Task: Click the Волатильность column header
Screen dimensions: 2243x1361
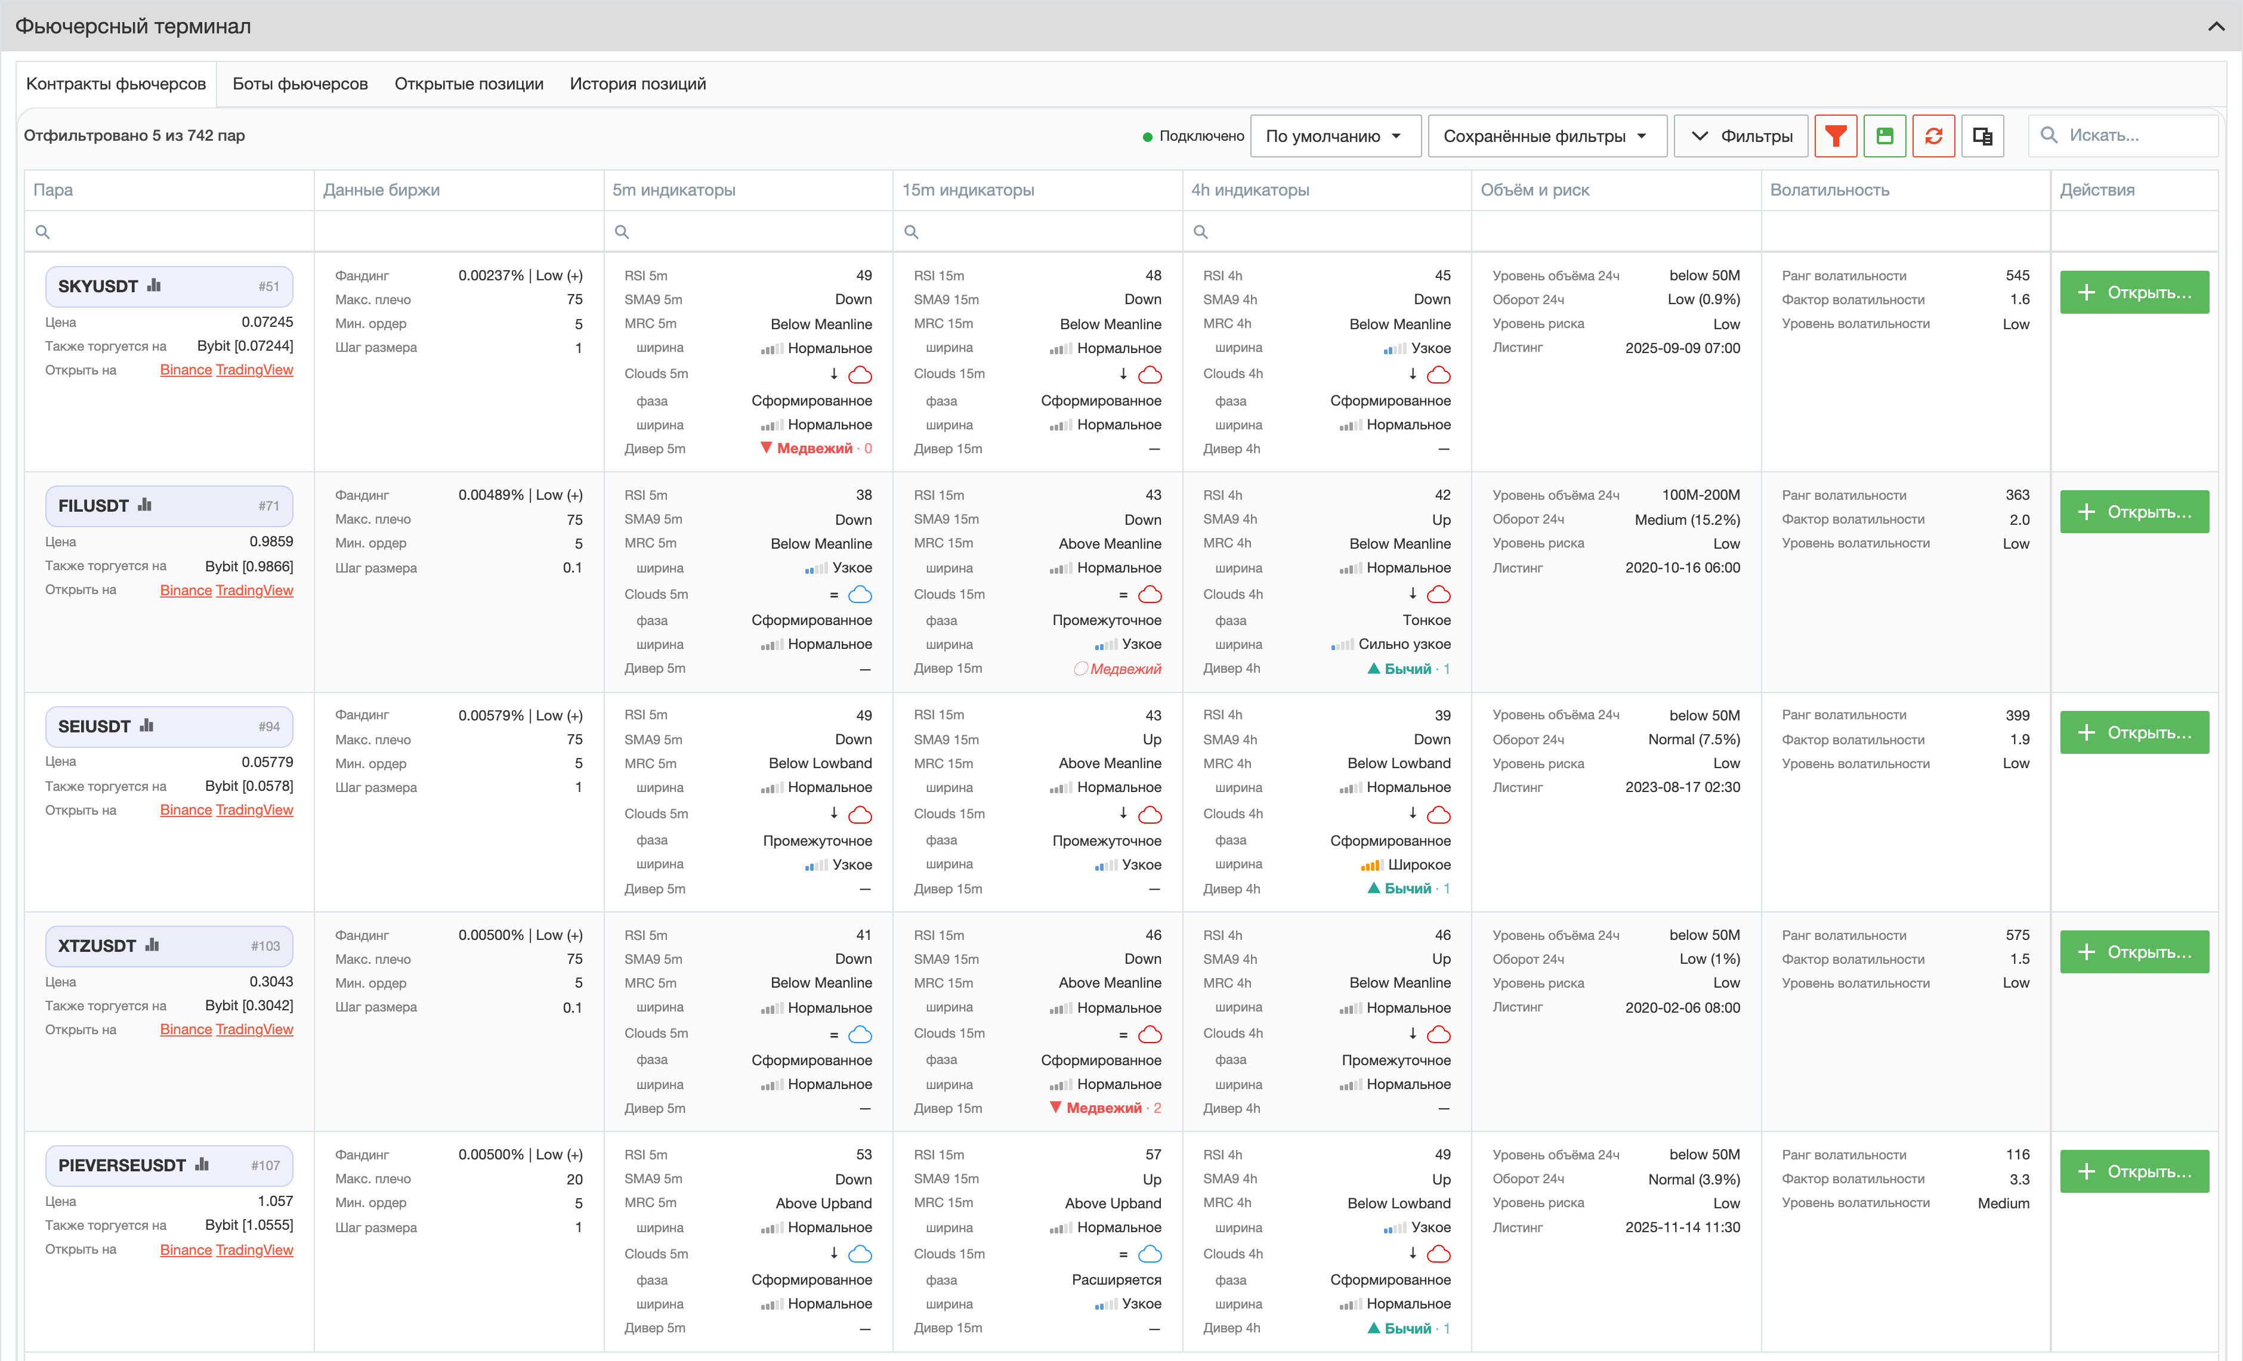Action: (1905, 189)
